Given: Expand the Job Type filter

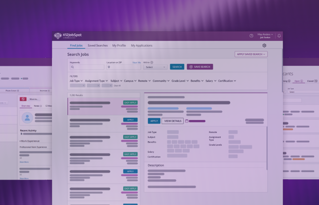Looking at the screenshot, I should click(x=75, y=81).
